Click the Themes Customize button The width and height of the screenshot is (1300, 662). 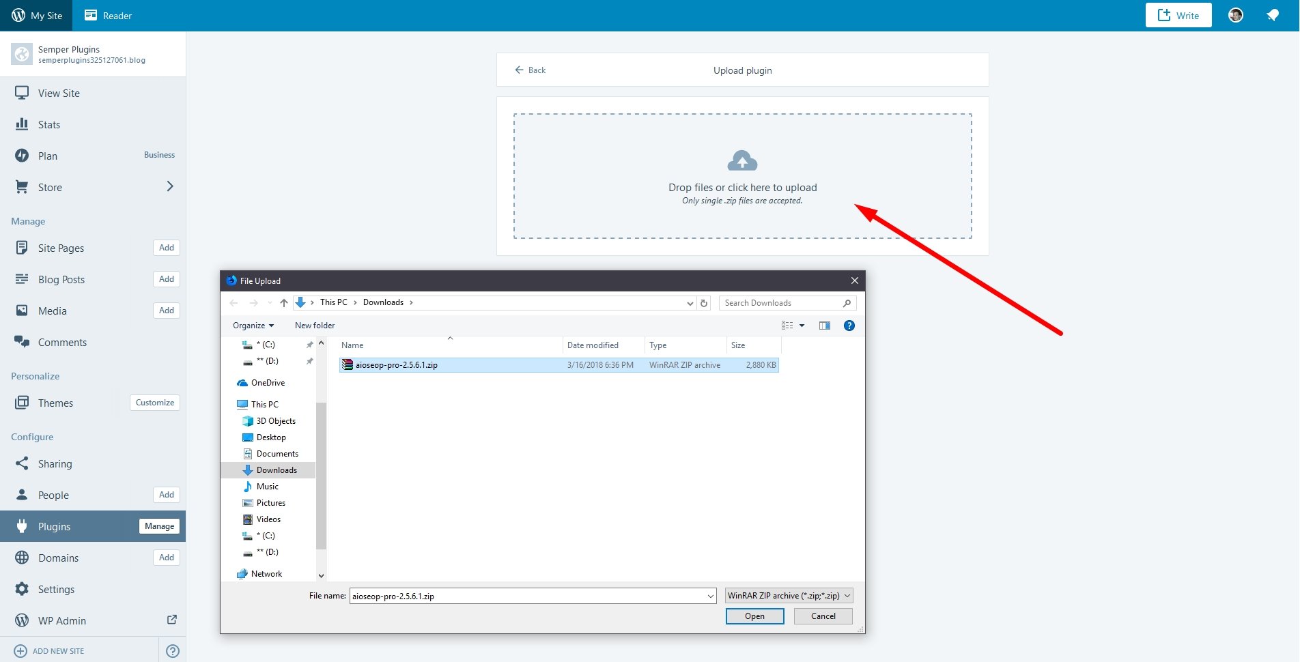pyautogui.click(x=155, y=403)
